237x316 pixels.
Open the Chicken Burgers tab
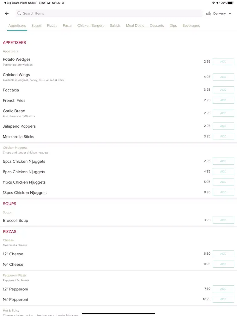point(91,26)
